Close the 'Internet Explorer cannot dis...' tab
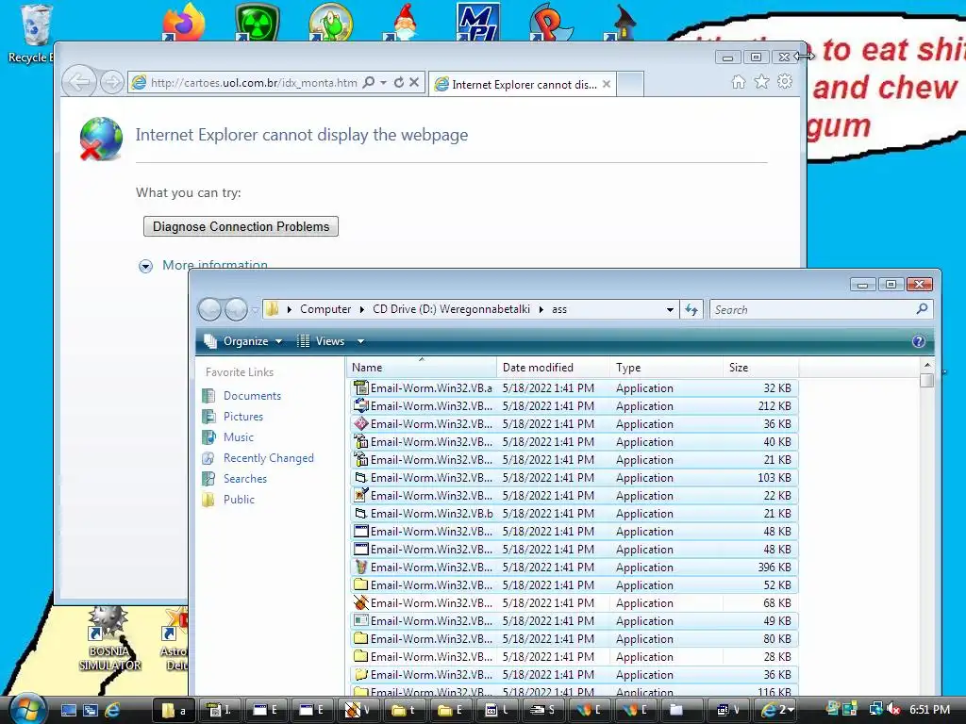The height and width of the screenshot is (724, 966). click(x=607, y=84)
